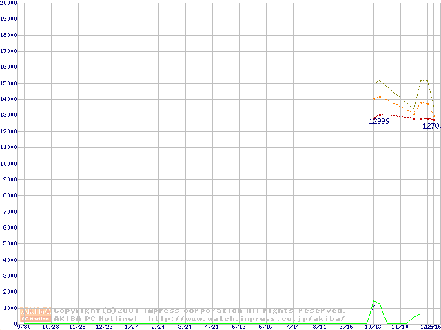Viewport: 441px width, 330px height.
Task: Click the 12/23 date on the X axis
Action: (104, 327)
